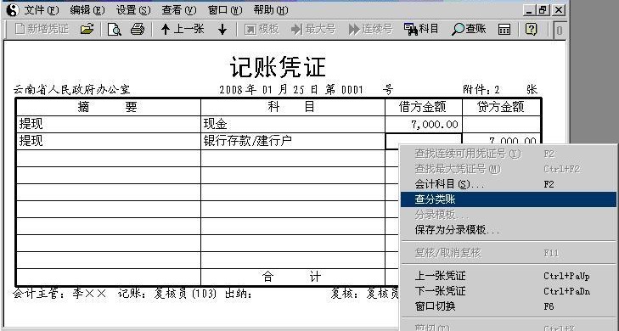Click the 查账 ledger query button
The image size is (619, 331).
coord(468,29)
